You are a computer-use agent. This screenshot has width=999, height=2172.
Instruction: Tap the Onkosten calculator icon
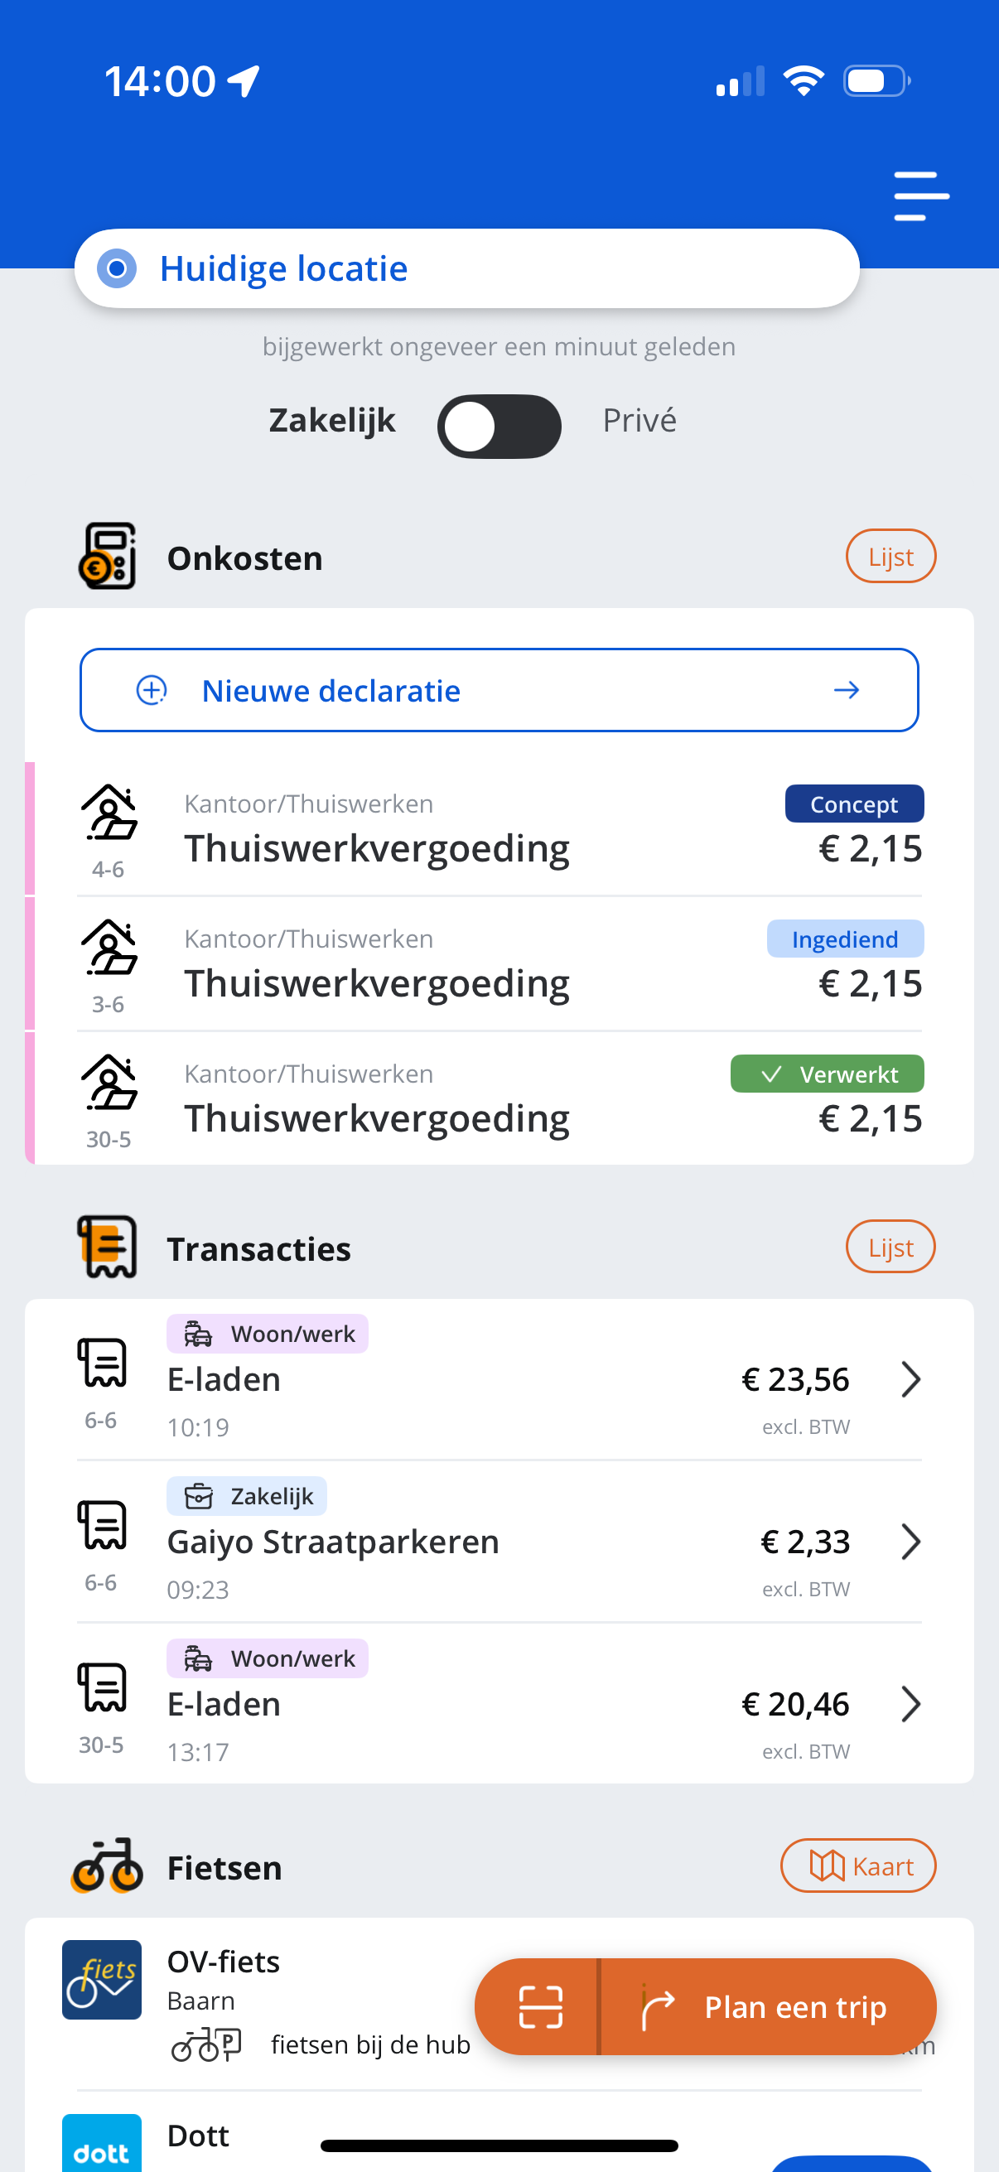pos(108,557)
